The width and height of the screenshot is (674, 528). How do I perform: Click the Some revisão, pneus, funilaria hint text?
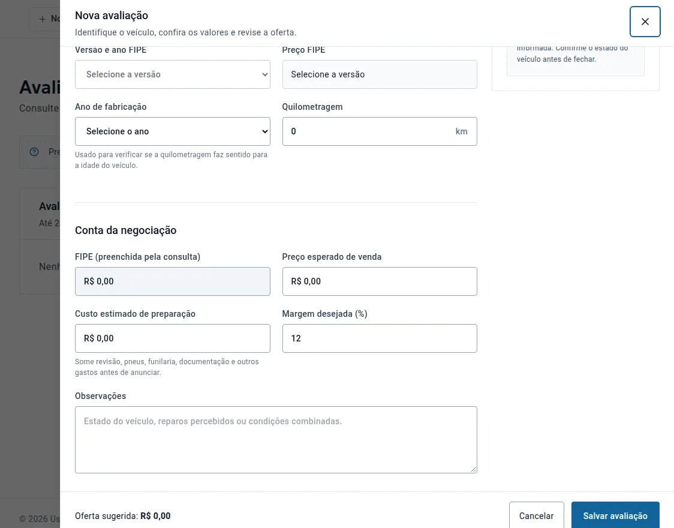pyautogui.click(x=167, y=367)
